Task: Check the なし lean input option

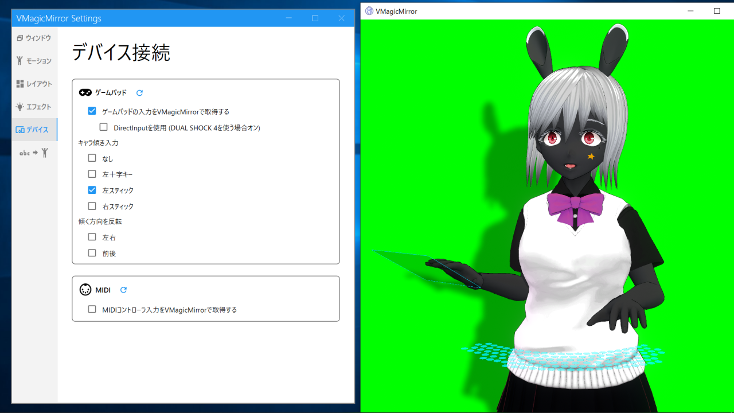Action: pyautogui.click(x=92, y=158)
